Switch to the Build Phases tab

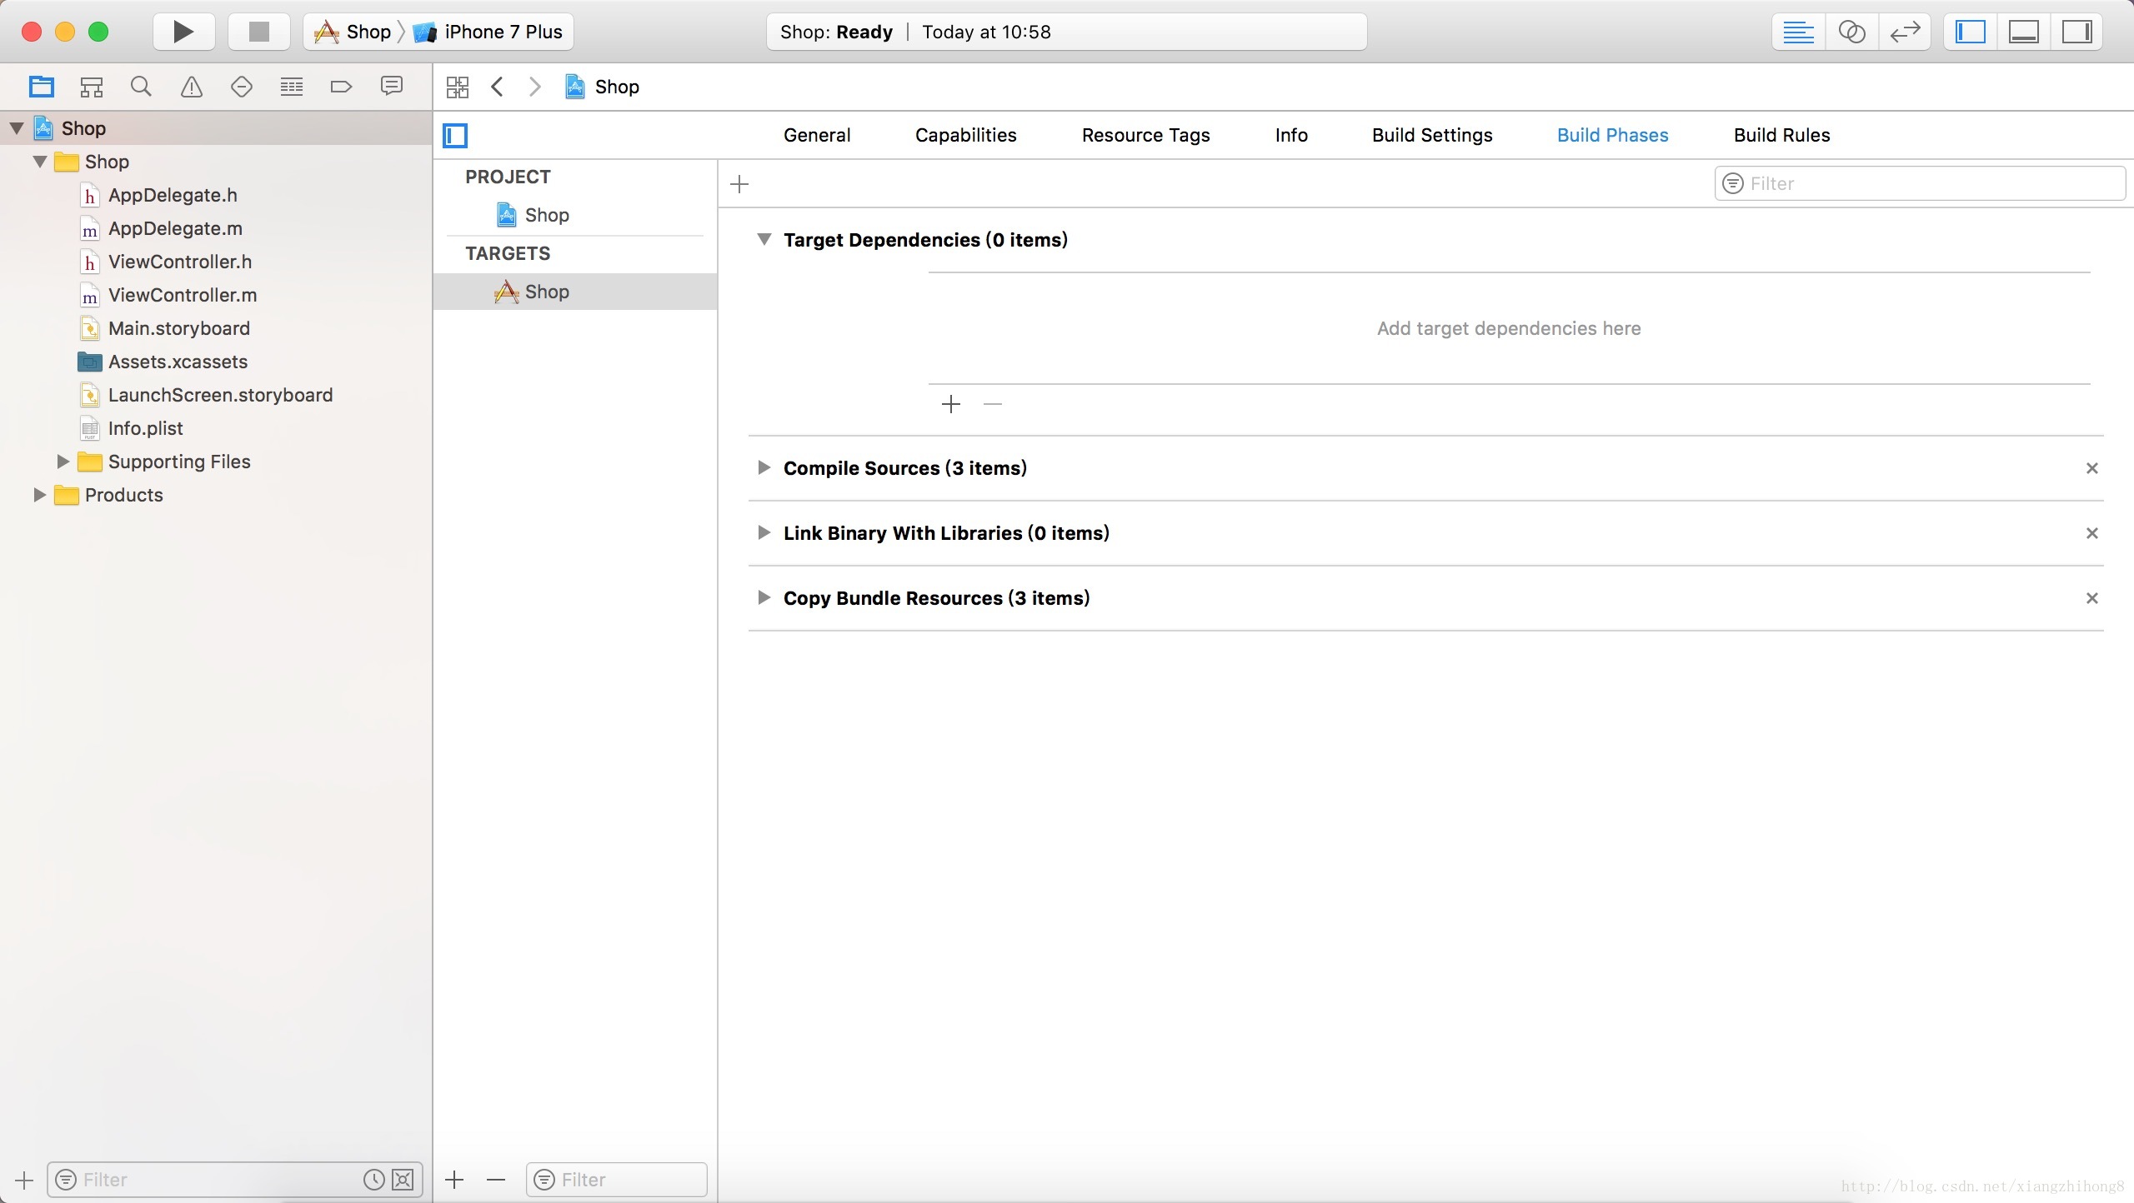click(1612, 135)
